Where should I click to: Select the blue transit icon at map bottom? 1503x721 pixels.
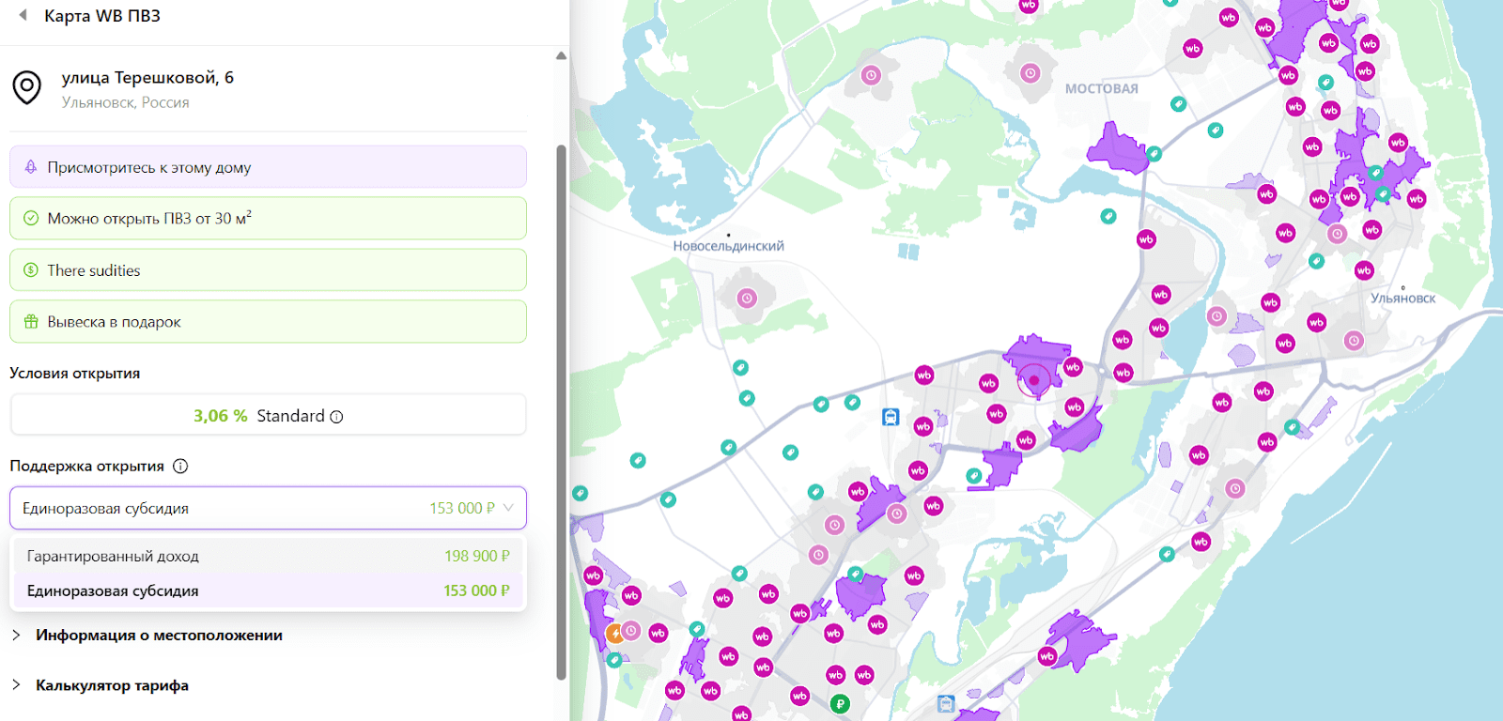click(x=946, y=704)
